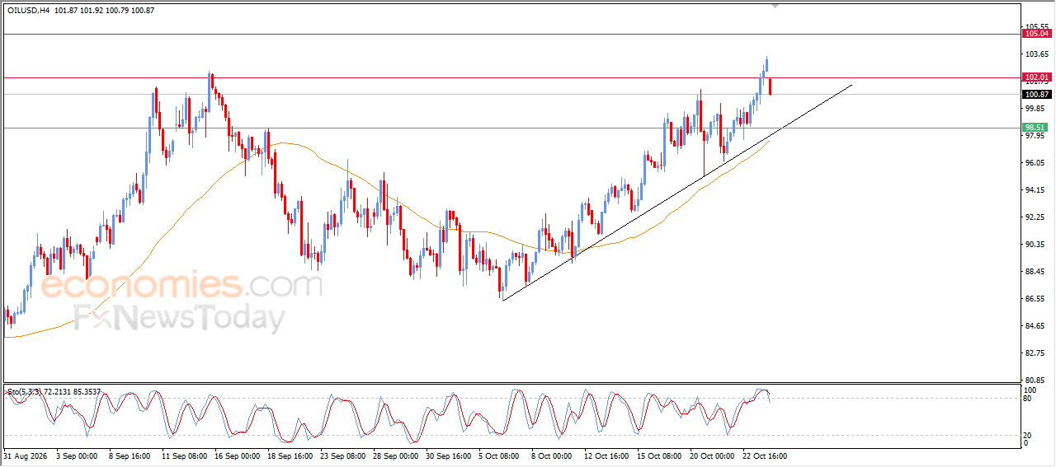Click the 99.85 price axis value
This screenshot has width=1056, height=467.
pyautogui.click(x=1037, y=109)
